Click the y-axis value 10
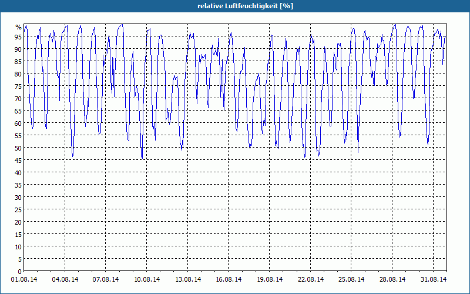The image size is (470, 294). [18, 246]
